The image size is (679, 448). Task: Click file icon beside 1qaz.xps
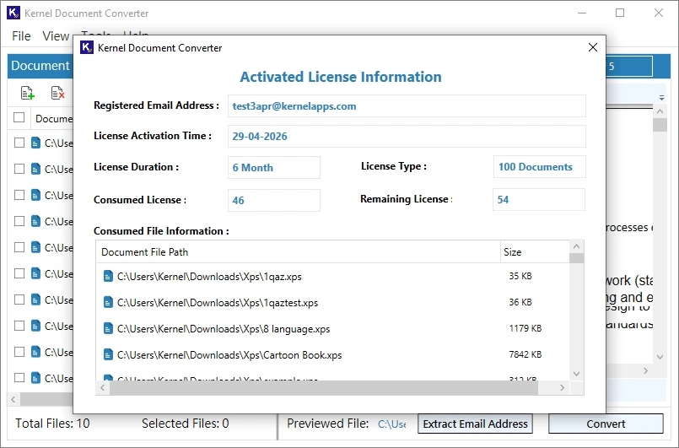point(108,277)
